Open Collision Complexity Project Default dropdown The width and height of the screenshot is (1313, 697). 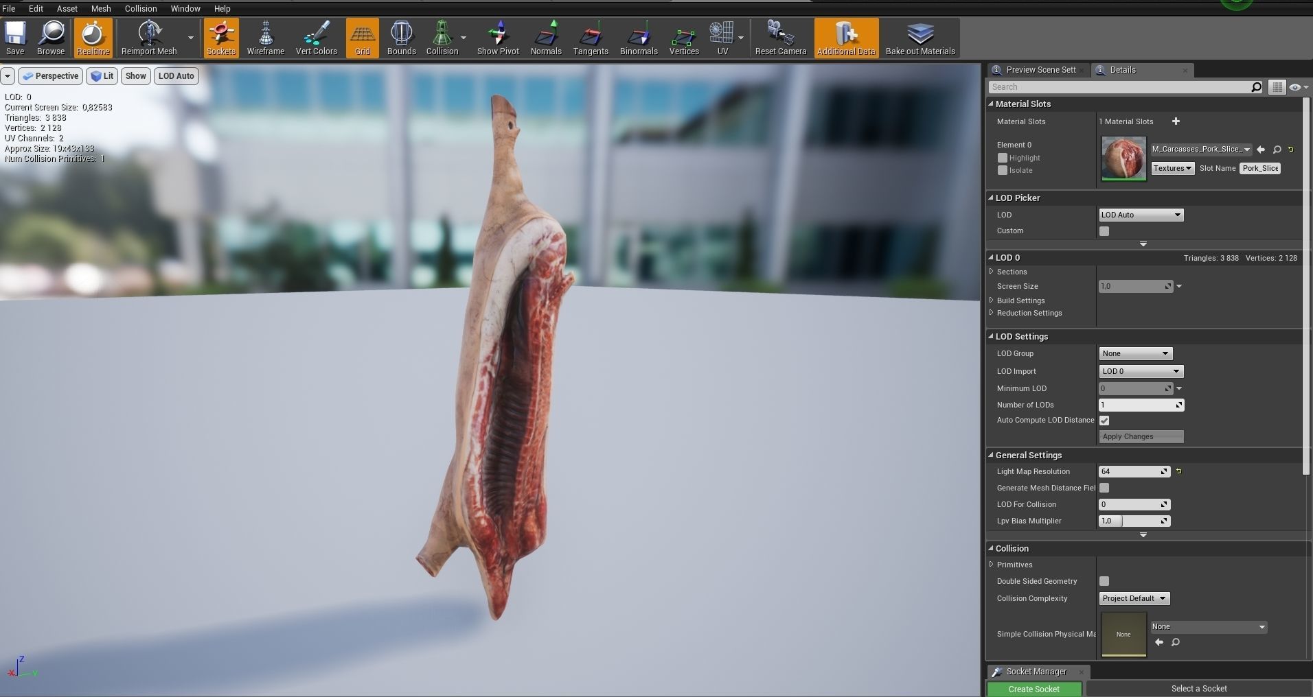[1134, 598]
